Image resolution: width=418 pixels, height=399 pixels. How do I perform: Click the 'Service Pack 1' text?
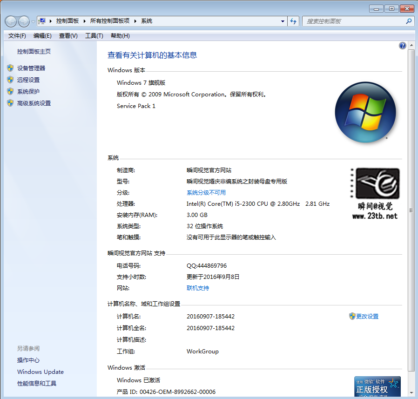tap(136, 106)
